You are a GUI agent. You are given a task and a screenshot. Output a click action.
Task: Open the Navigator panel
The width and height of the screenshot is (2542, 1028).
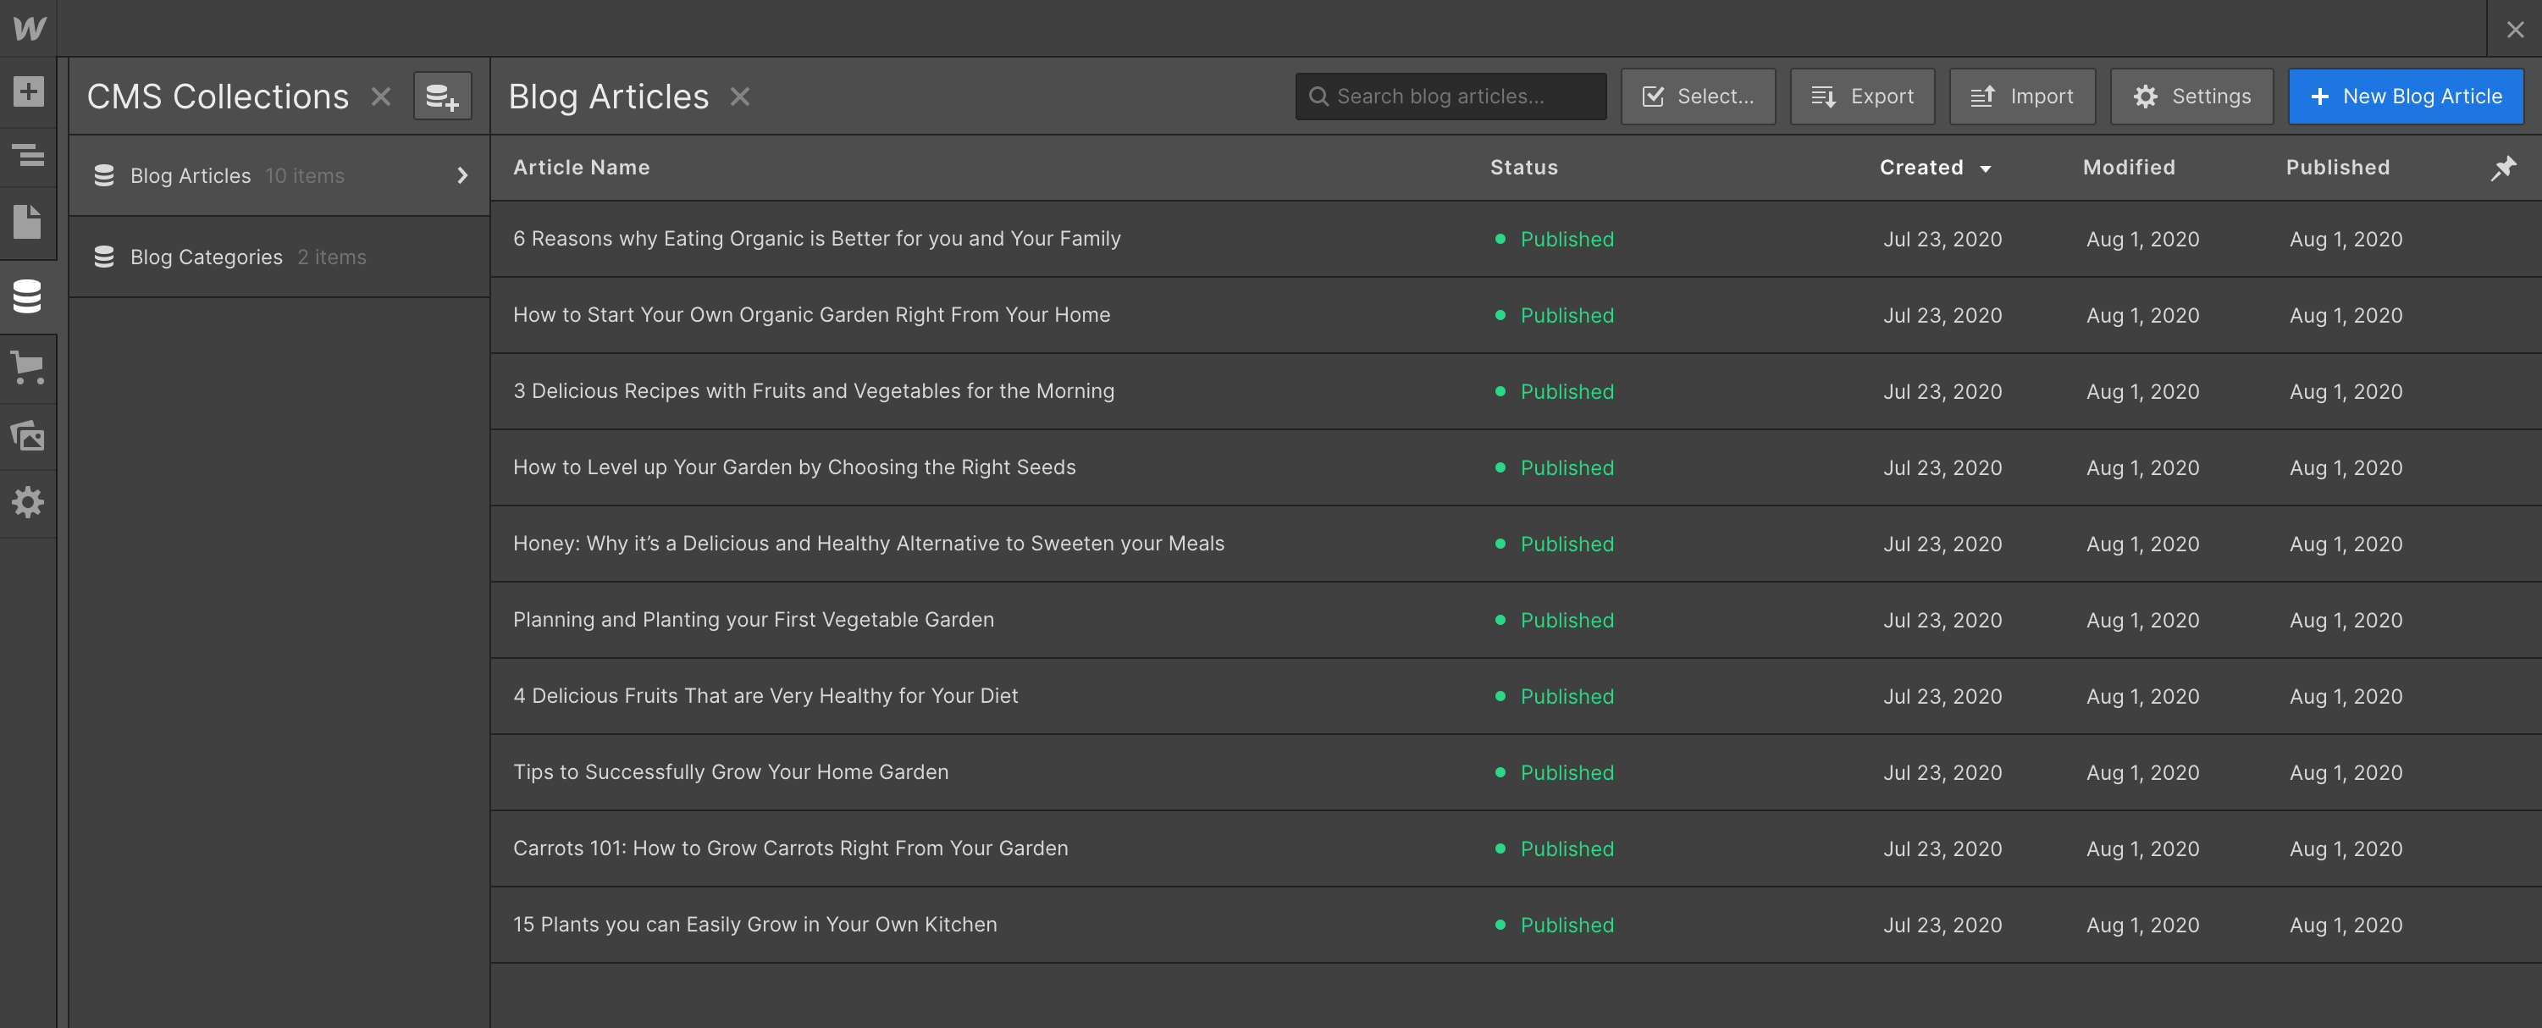coord(28,157)
